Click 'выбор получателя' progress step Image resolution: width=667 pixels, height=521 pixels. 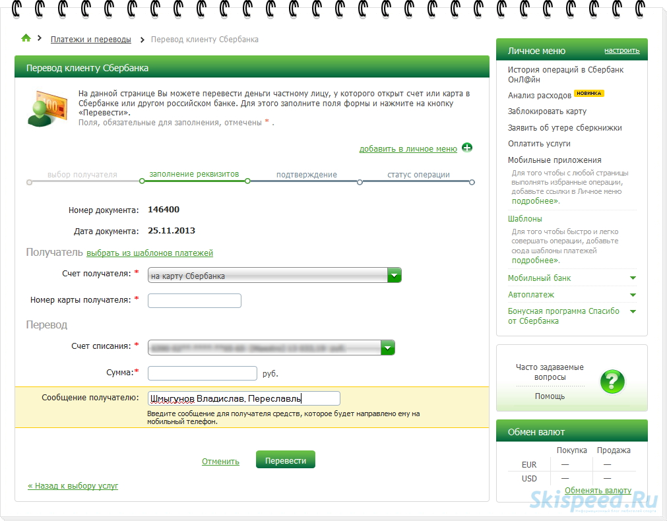pos(82,174)
